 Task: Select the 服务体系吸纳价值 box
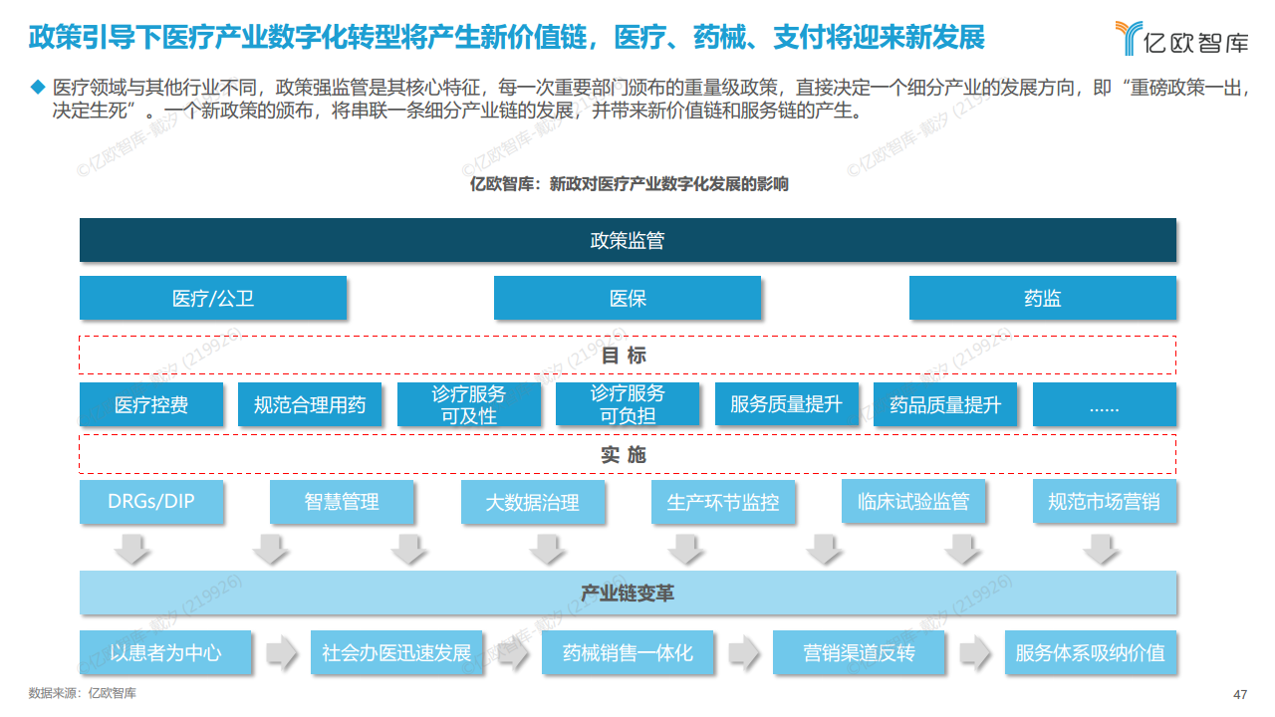click(x=1091, y=653)
